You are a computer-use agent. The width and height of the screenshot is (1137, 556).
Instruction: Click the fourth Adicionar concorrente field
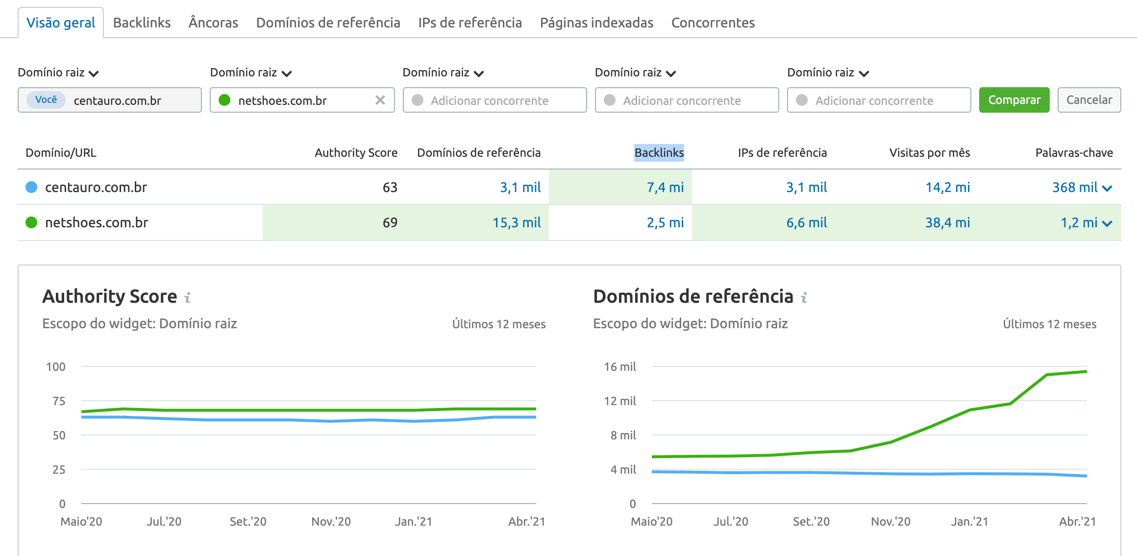point(687,100)
